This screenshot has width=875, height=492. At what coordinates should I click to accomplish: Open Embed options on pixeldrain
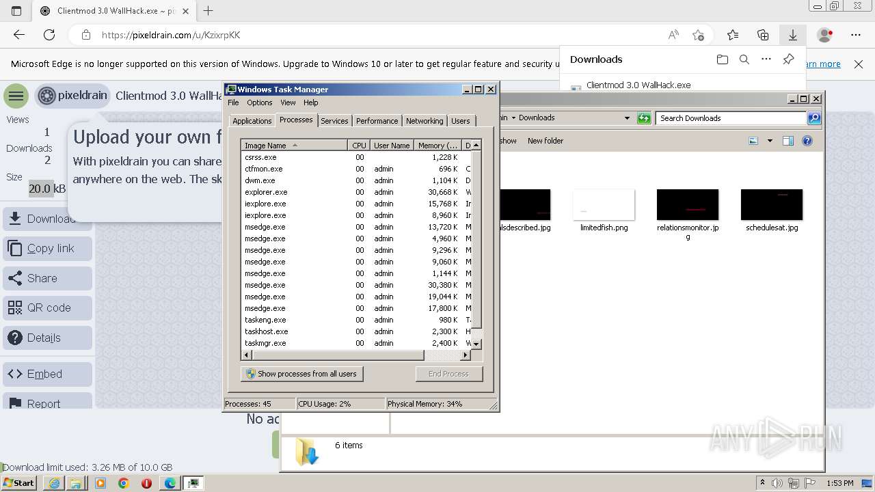[x=47, y=374]
